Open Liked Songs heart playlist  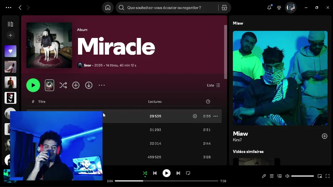[10, 51]
